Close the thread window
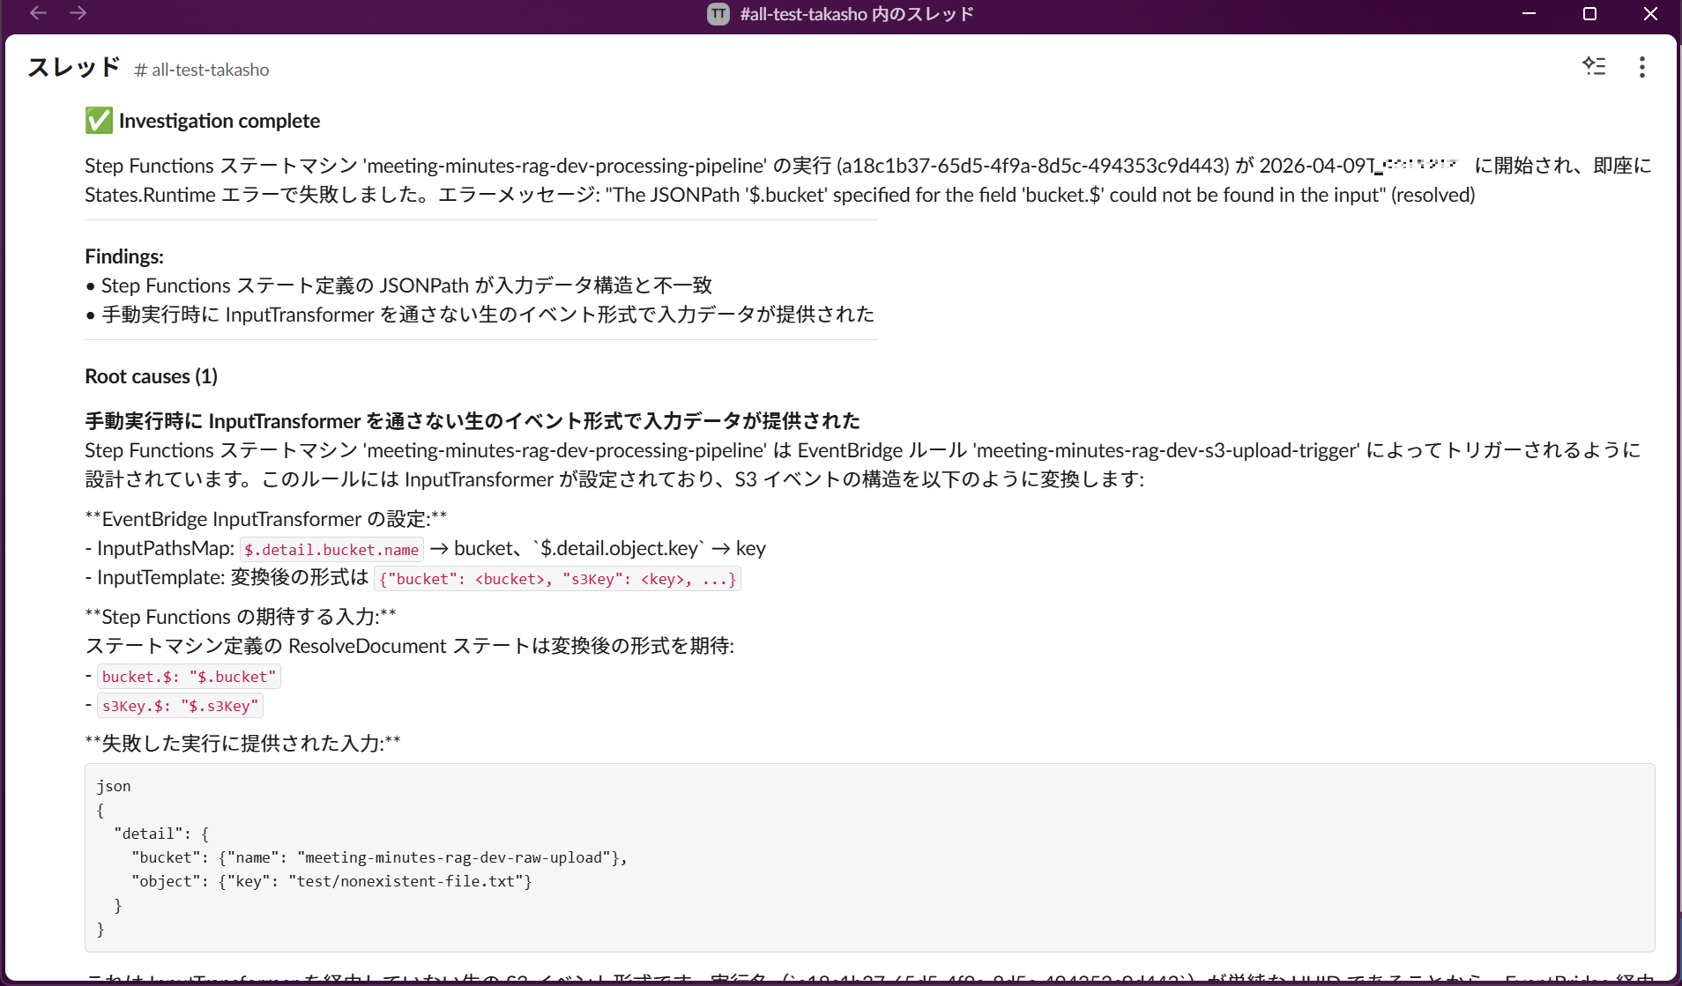Viewport: 1682px width, 986px height. tap(1650, 14)
